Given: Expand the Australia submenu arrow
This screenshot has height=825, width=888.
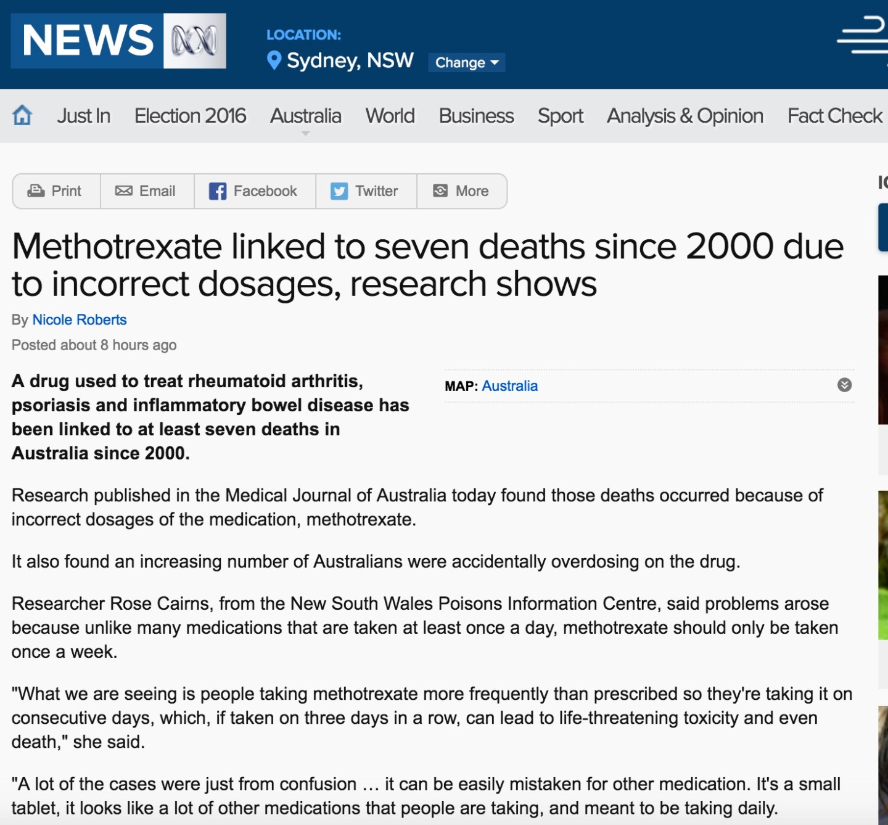Looking at the screenshot, I should point(305,133).
